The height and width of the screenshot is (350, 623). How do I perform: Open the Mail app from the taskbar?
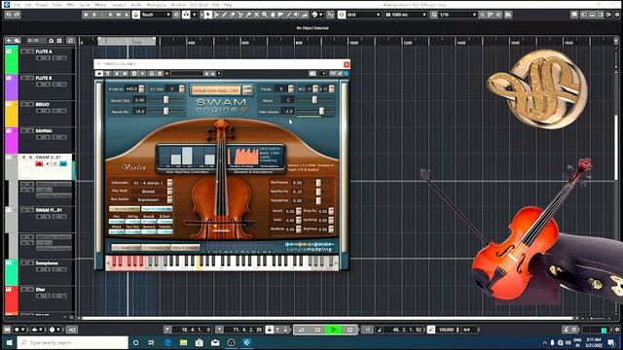click(215, 342)
